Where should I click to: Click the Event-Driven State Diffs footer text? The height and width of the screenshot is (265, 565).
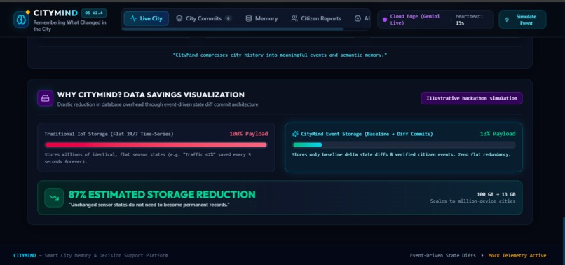(442, 255)
